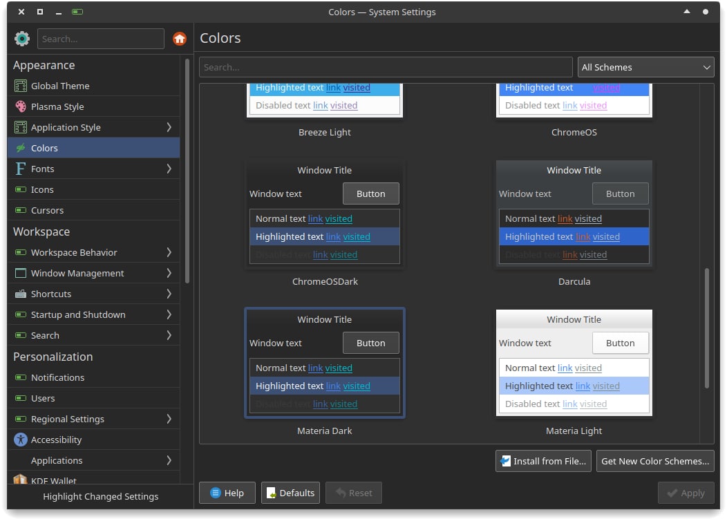The height and width of the screenshot is (519, 727).
Task: Click the Plasma Style palette icon
Action: click(21, 106)
